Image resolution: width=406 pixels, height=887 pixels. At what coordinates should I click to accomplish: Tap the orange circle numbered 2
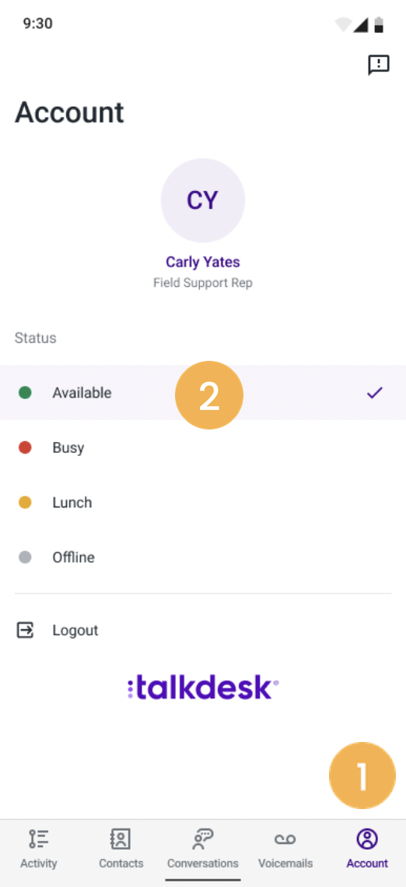209,395
